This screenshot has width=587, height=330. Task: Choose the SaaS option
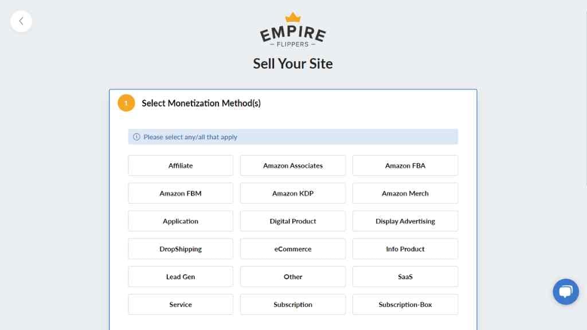405,276
